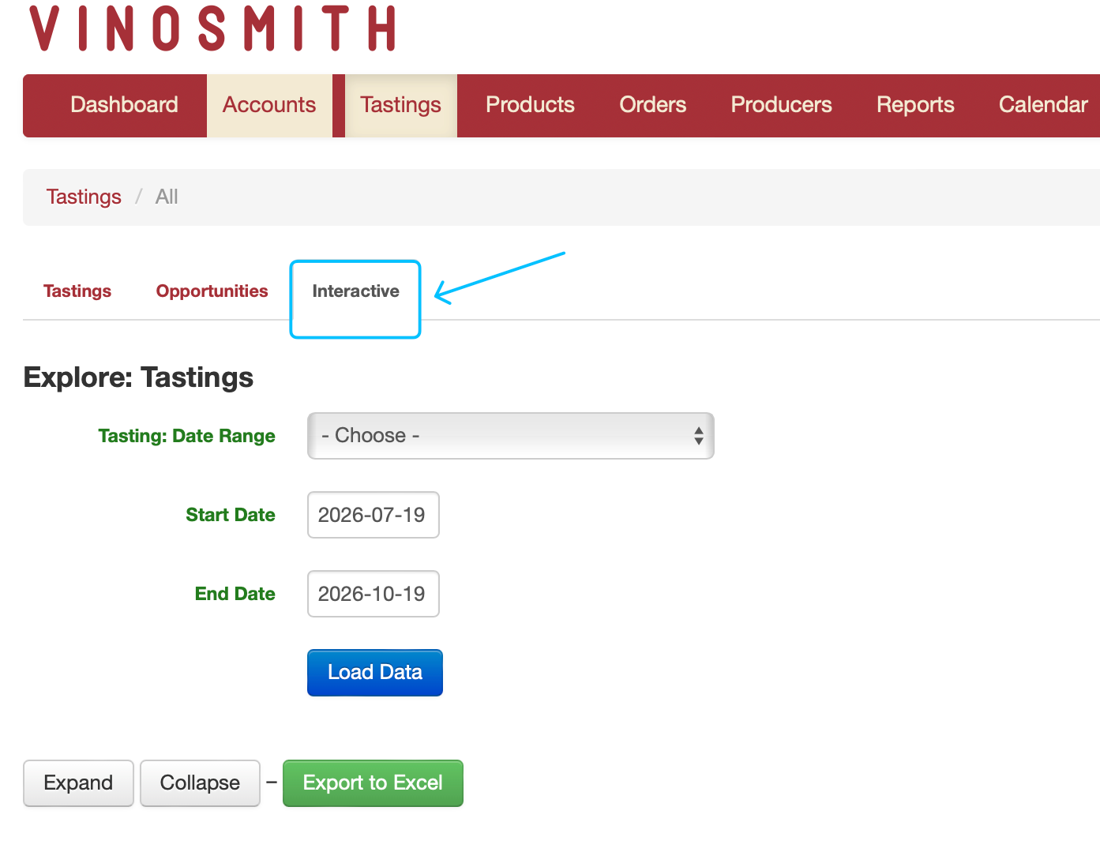The image size is (1100, 852).
Task: Open the Tasting Date Range dropdown
Action: pos(510,436)
